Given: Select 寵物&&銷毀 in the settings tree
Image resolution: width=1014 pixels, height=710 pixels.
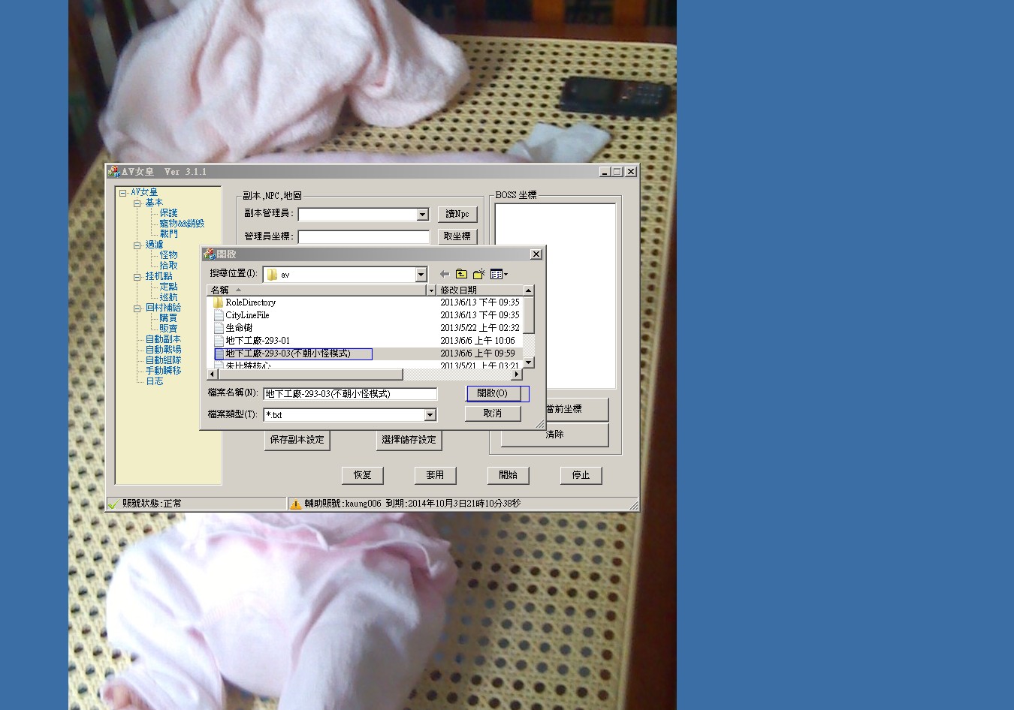Looking at the screenshot, I should tap(182, 224).
